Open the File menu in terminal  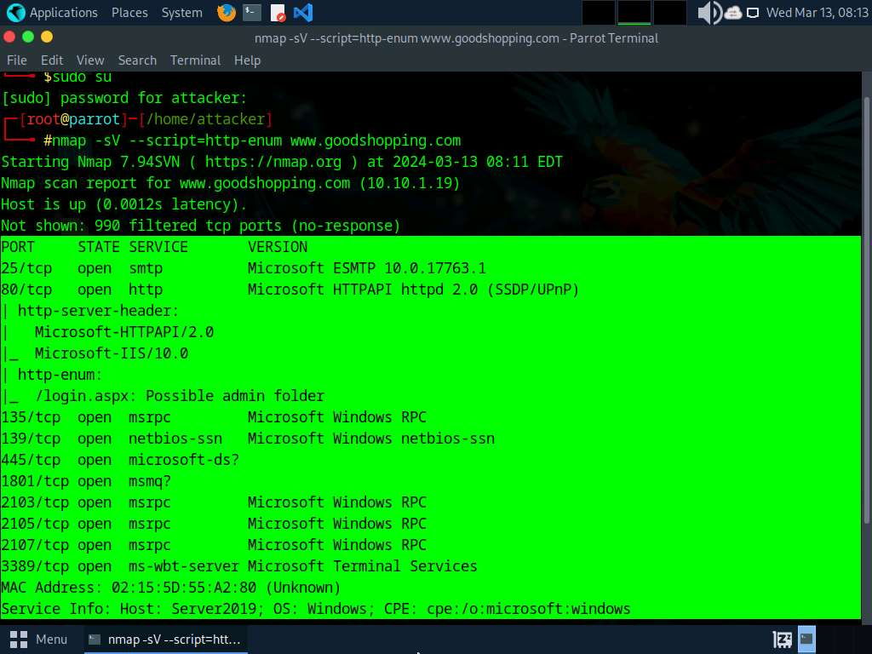[17, 60]
